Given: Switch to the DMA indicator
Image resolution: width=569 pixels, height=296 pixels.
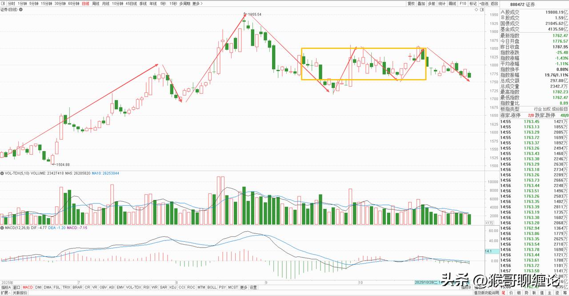Looking at the screenshot, I should click(x=48, y=287).
